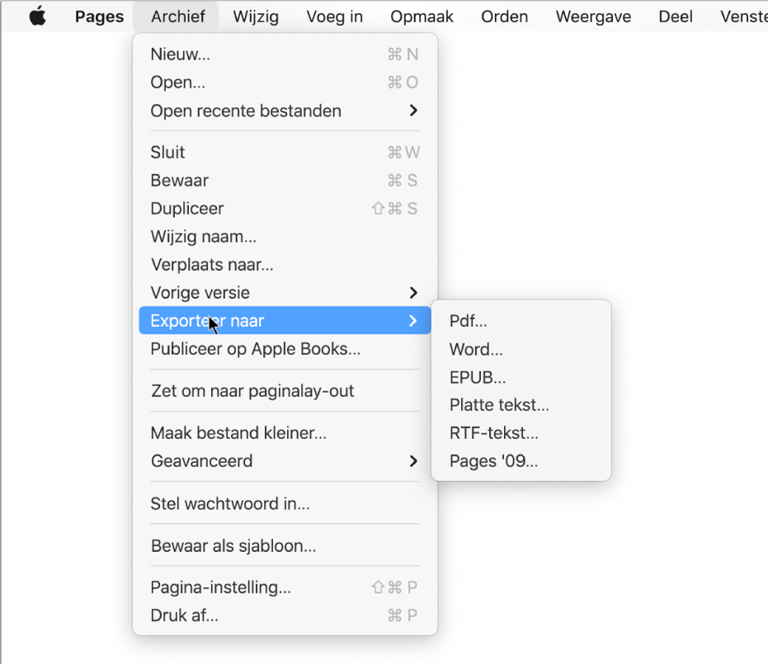768x664 pixels.
Task: Open the Weergave menu bar item
Action: tap(593, 16)
